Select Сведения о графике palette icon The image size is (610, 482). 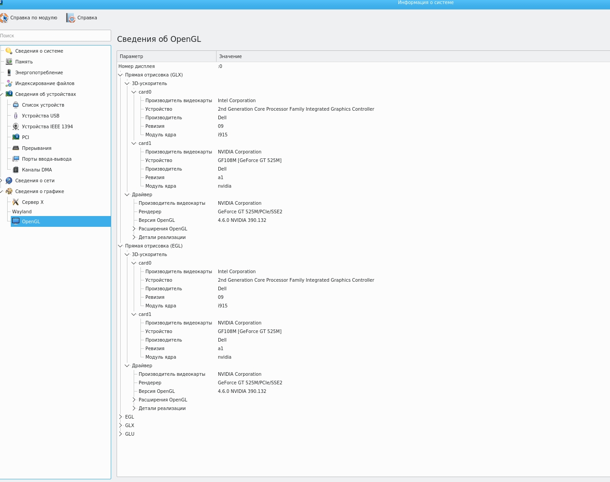(9, 191)
